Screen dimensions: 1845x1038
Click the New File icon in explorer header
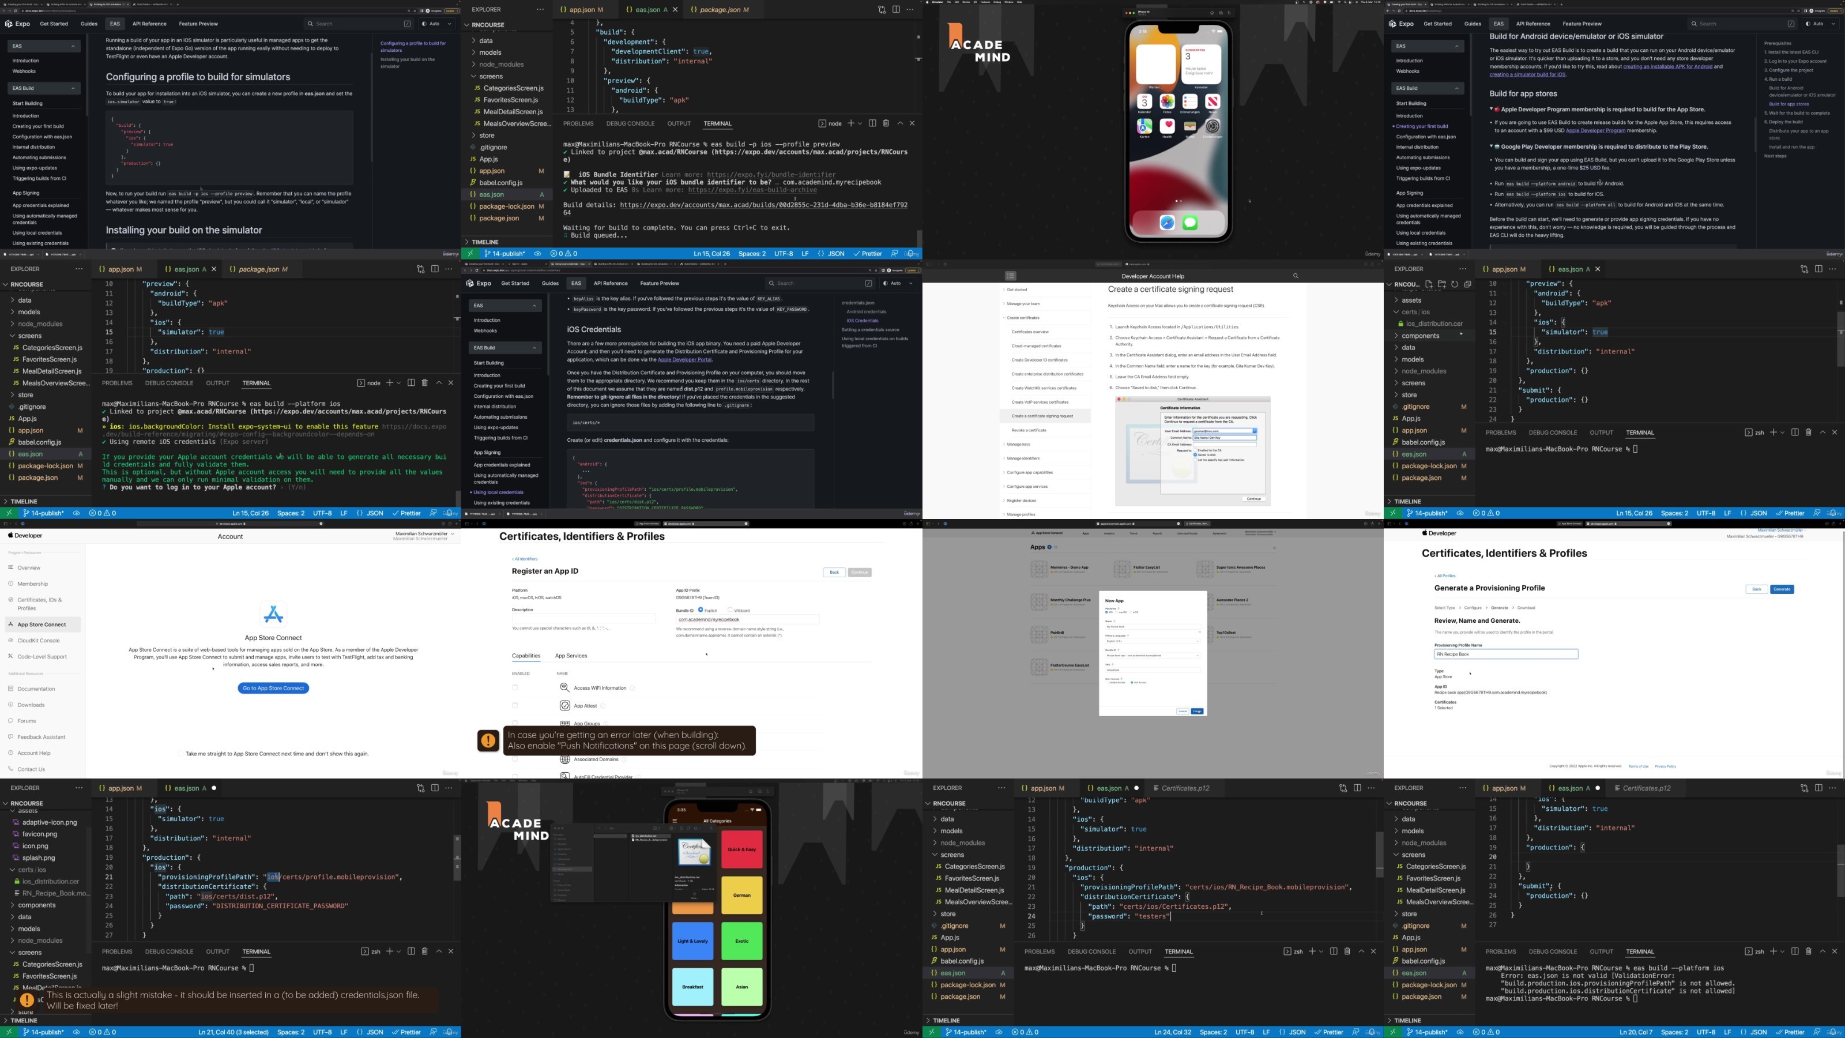click(1429, 284)
